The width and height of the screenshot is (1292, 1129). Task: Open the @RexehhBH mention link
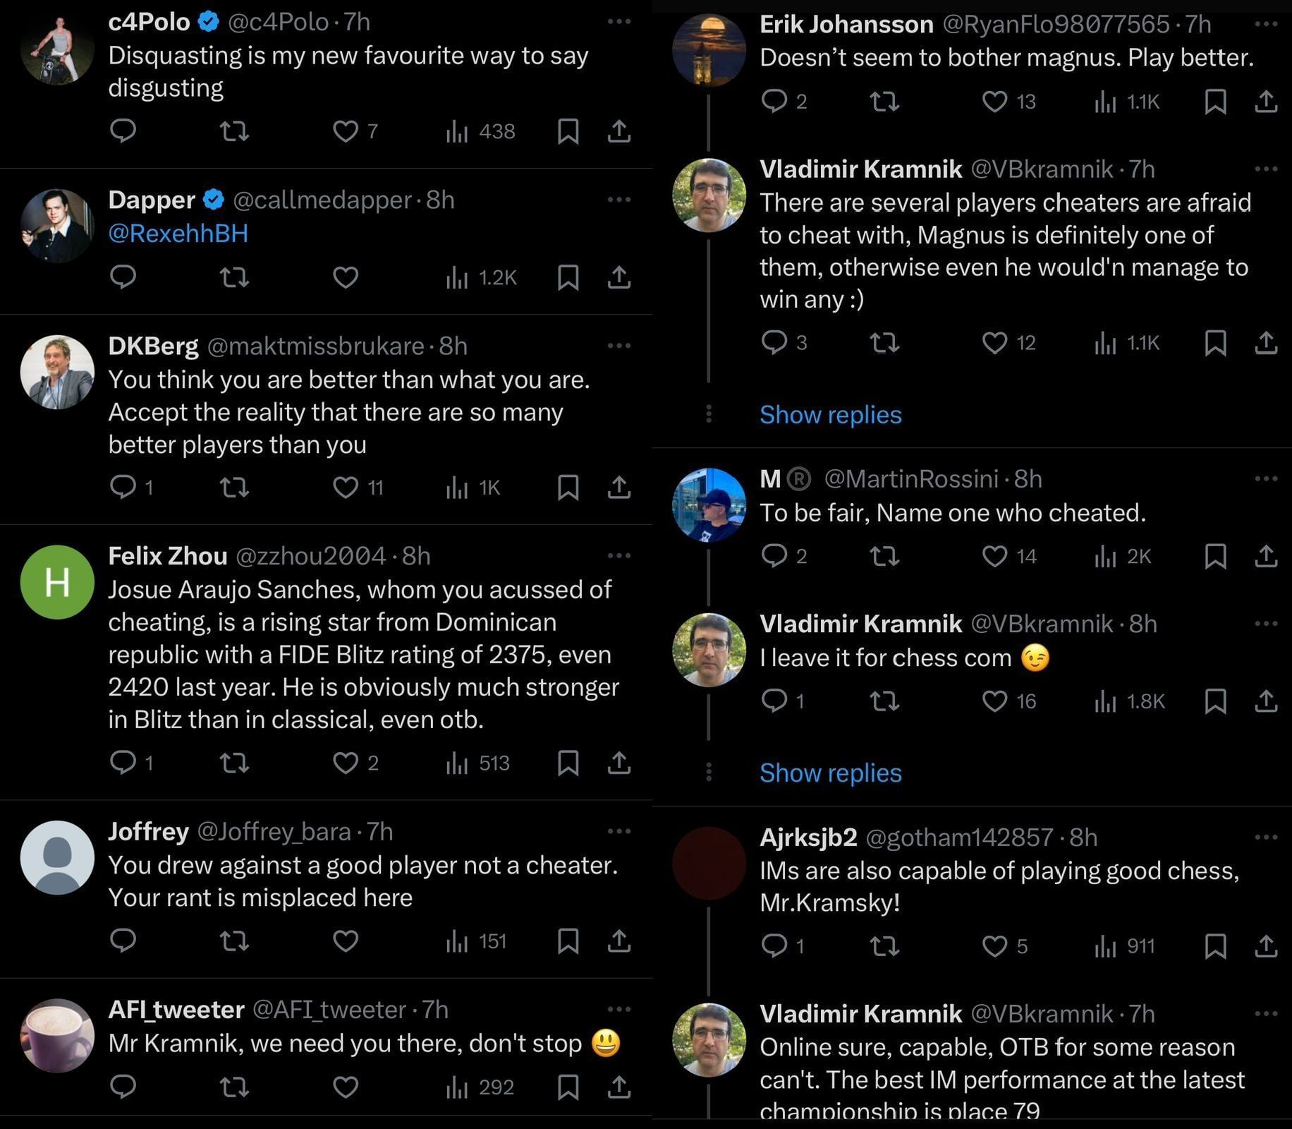coord(178,234)
